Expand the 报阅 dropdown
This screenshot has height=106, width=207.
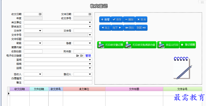90,64
